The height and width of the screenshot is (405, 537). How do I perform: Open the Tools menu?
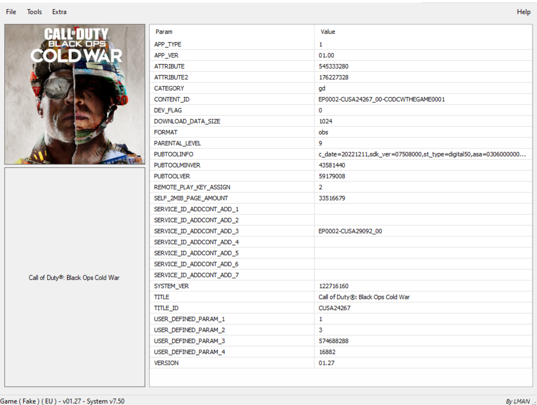pyautogui.click(x=34, y=12)
